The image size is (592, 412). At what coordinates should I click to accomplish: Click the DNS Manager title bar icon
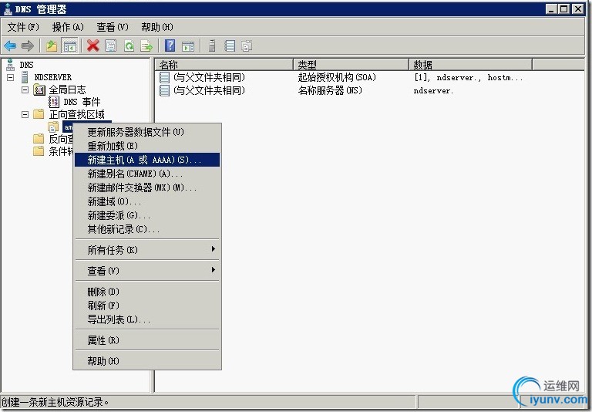point(8,8)
